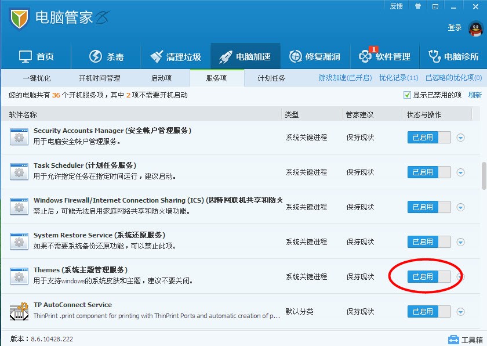Viewport: 487px width, 346px height.
Task: Click the Security Accounts Manager service icon
Action: tap(19, 137)
